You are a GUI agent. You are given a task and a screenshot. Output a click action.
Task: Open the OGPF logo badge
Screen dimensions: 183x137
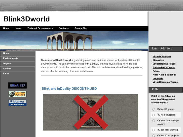click(x=17, y=94)
